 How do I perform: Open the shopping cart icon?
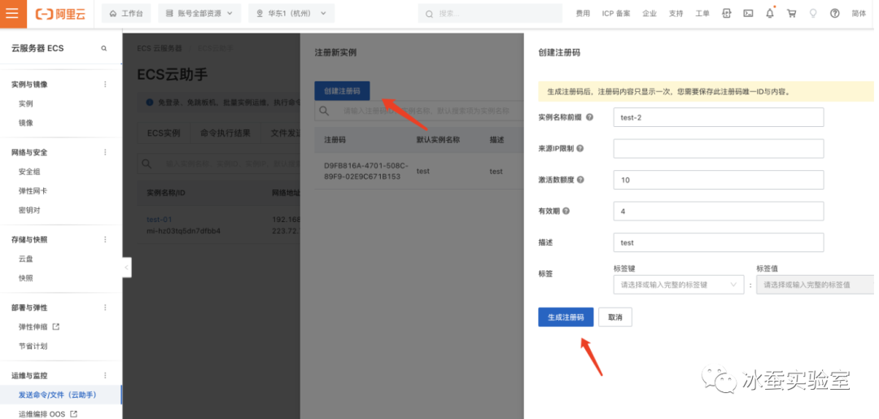point(792,14)
